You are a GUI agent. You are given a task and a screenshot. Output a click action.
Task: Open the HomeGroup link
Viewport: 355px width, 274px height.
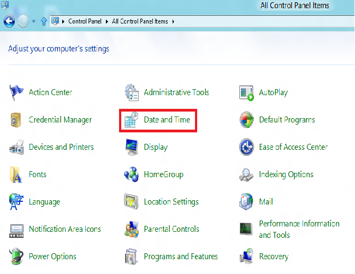coord(164,175)
